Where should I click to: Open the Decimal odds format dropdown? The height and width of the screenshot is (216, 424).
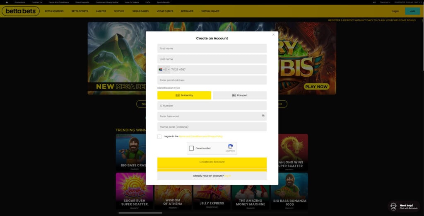tap(385, 2)
